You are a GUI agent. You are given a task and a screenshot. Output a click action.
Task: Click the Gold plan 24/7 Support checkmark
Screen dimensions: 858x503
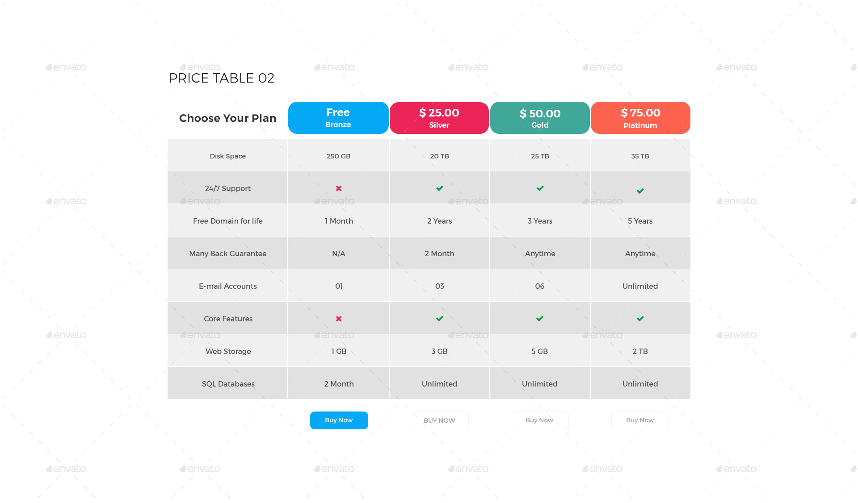point(540,188)
